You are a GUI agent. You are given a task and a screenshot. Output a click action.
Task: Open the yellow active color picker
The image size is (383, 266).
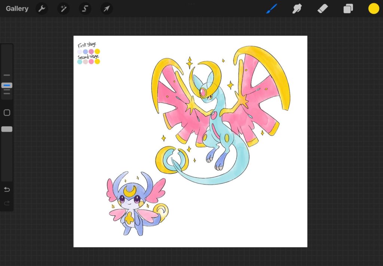[x=374, y=9]
